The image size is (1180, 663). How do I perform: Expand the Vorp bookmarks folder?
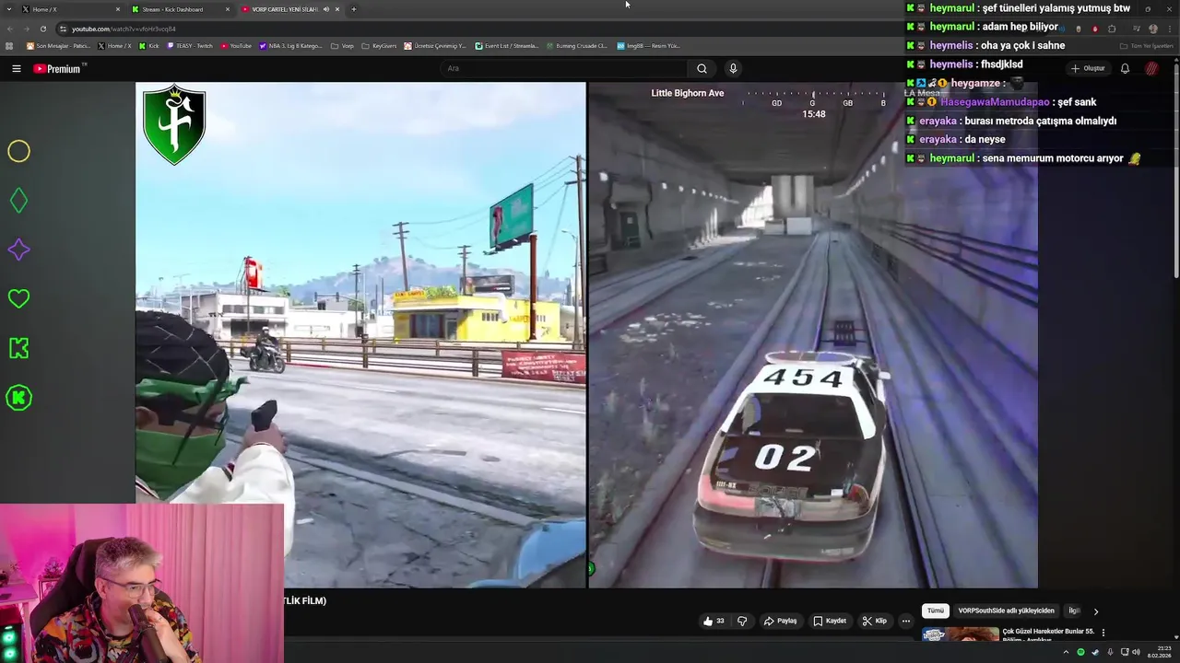(x=342, y=45)
